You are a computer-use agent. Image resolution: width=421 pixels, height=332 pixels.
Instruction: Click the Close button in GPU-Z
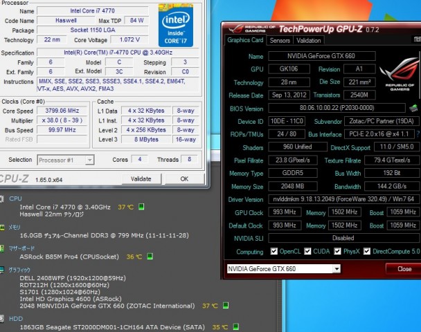(x=404, y=268)
